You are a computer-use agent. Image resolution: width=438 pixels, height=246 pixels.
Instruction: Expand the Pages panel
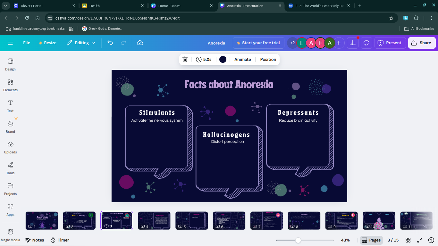(371, 240)
